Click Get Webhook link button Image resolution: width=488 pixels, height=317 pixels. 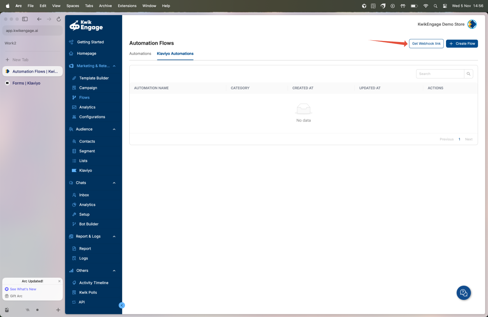pyautogui.click(x=426, y=44)
